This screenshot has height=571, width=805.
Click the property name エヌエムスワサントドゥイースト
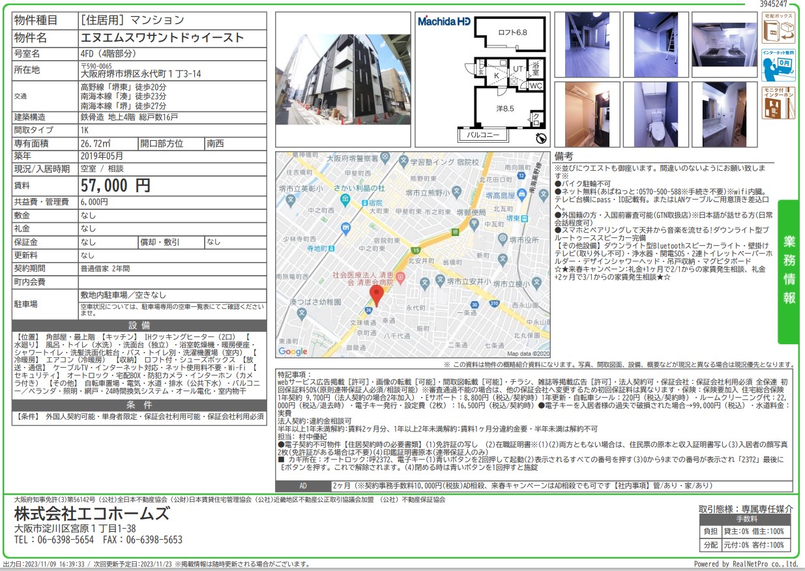(x=161, y=38)
